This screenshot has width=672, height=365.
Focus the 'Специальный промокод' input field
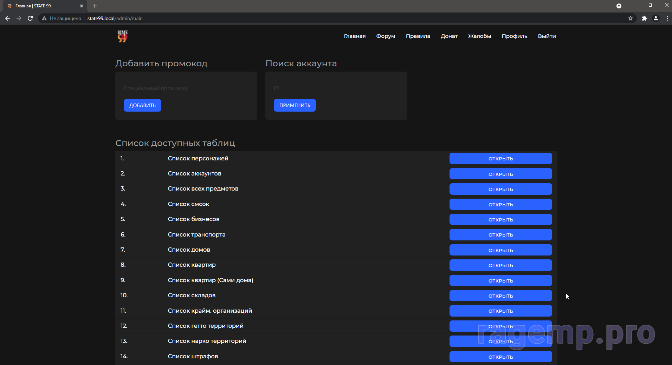coord(186,88)
